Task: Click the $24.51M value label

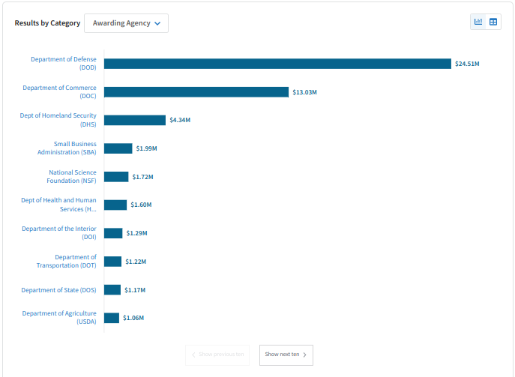Action: point(467,64)
